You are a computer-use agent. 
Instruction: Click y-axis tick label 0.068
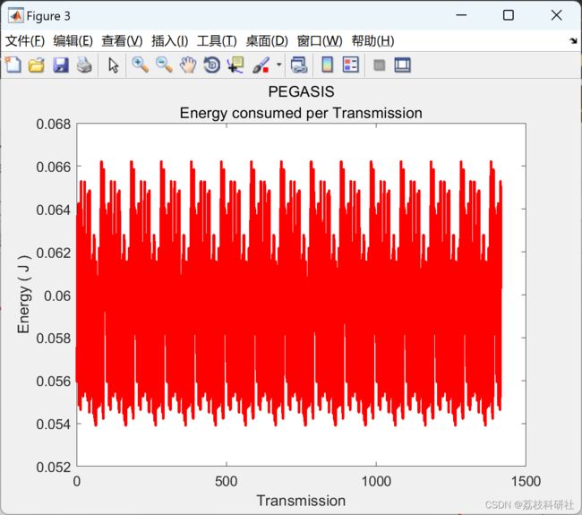[x=54, y=124]
